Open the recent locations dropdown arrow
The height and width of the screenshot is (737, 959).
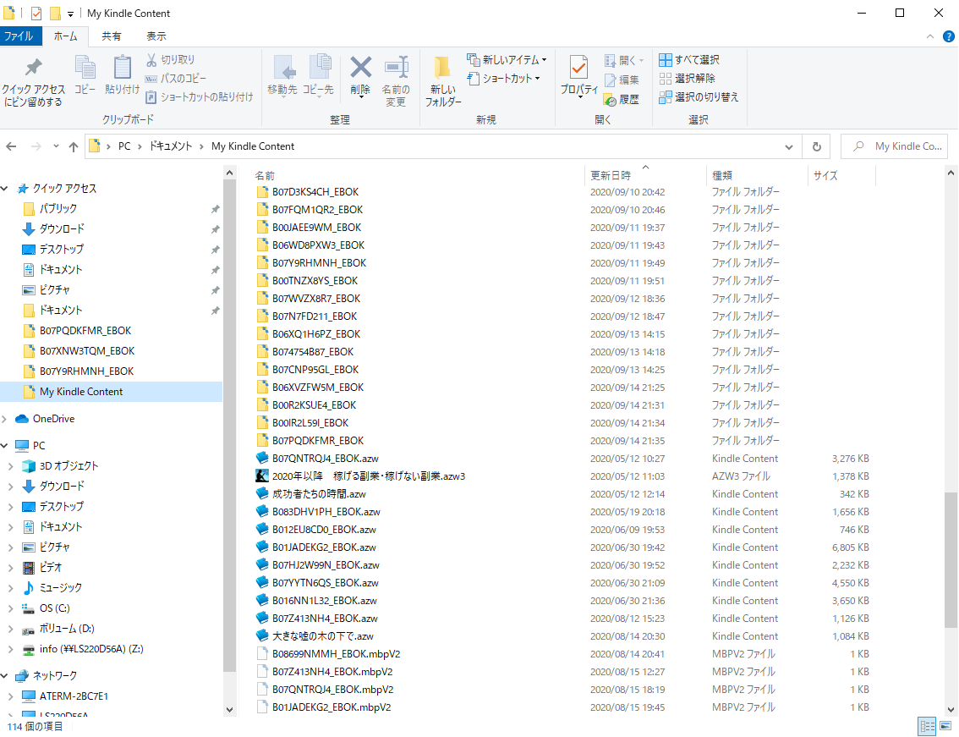pos(56,146)
